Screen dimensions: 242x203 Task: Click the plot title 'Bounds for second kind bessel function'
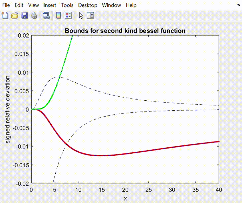(125, 31)
